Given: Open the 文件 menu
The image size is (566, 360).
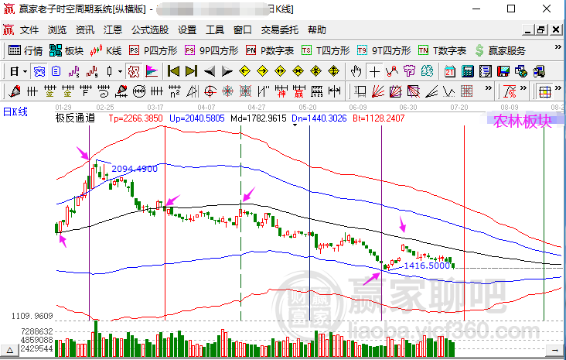Looking at the screenshot, I should (29, 30).
